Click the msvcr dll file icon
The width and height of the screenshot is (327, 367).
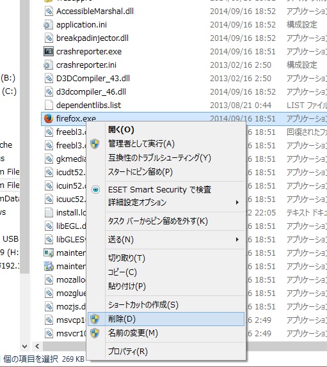[49, 333]
